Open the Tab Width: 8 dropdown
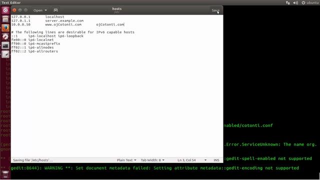This screenshot has height=180, width=320. pos(152,160)
